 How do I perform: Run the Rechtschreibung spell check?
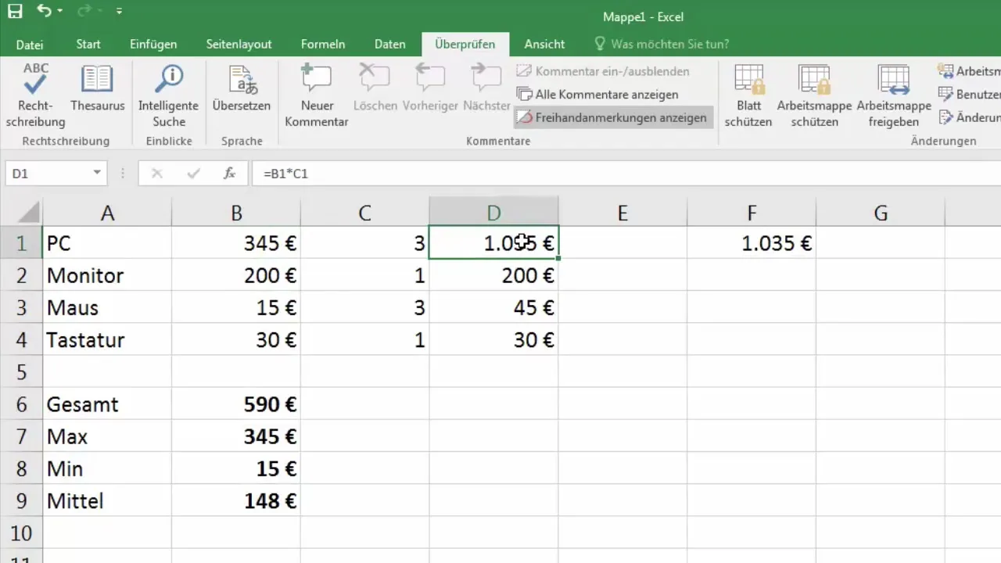(x=35, y=95)
